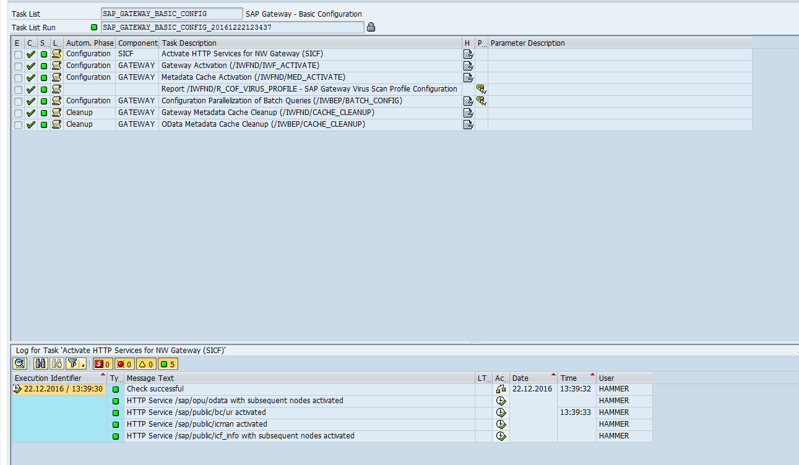Click the lock icon beside Task List Run
Image resolution: width=799 pixels, height=465 pixels.
click(371, 27)
